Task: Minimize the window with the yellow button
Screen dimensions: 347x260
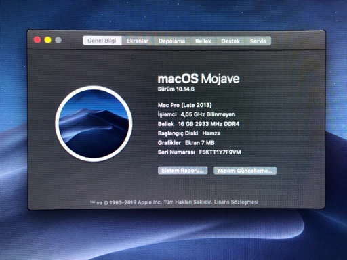Action: point(47,40)
